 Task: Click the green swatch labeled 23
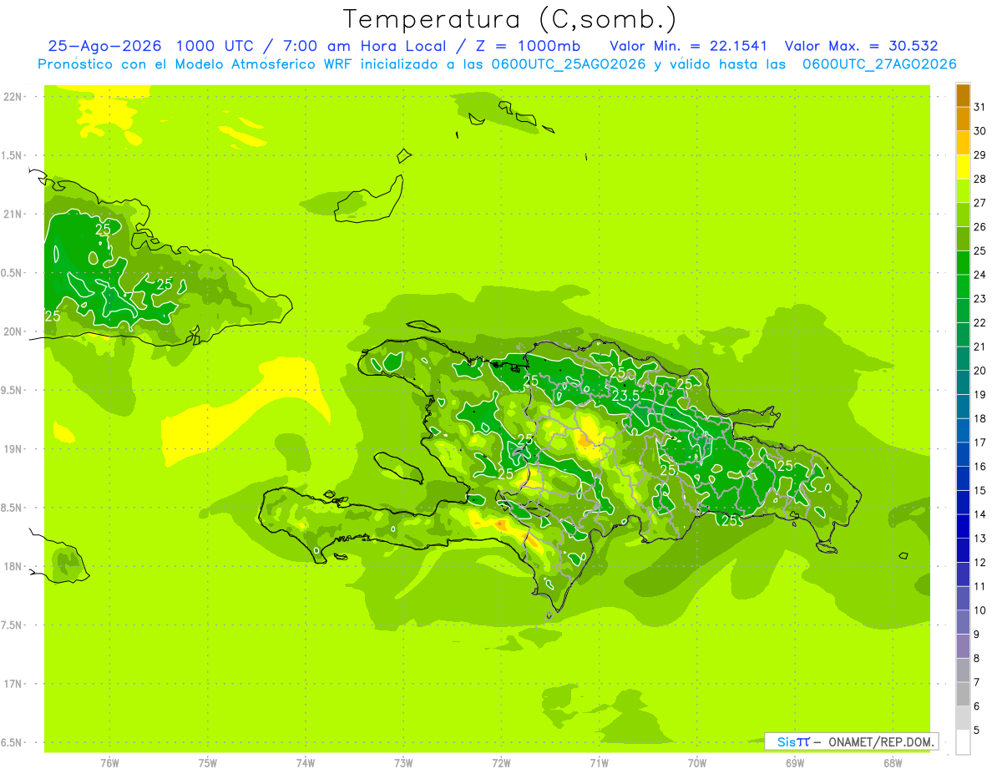[963, 287]
